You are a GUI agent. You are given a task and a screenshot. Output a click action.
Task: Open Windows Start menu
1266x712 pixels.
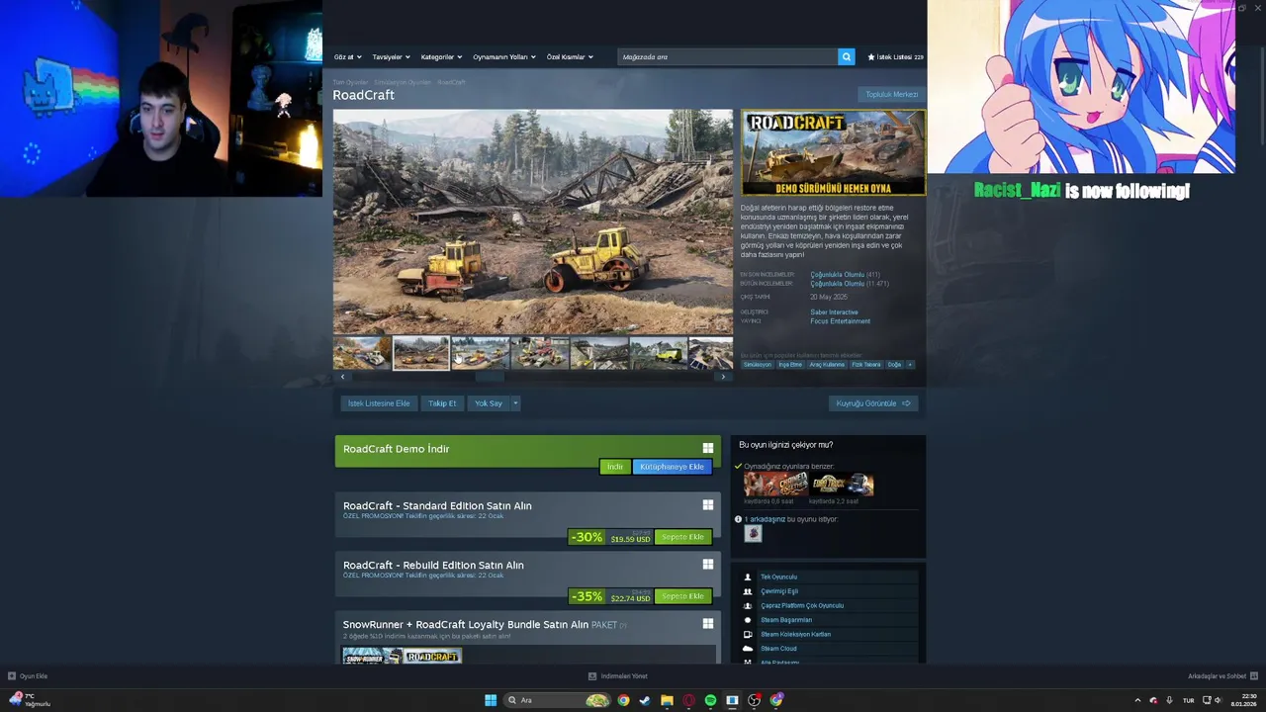coord(491,700)
